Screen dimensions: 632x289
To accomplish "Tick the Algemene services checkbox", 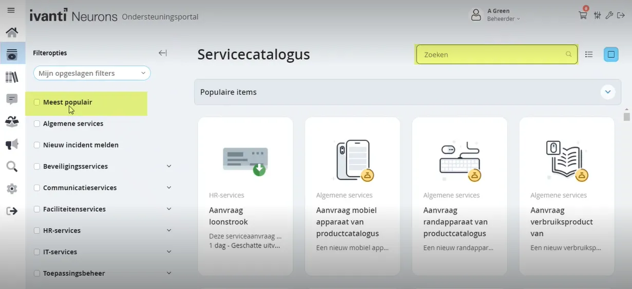I will [37, 123].
